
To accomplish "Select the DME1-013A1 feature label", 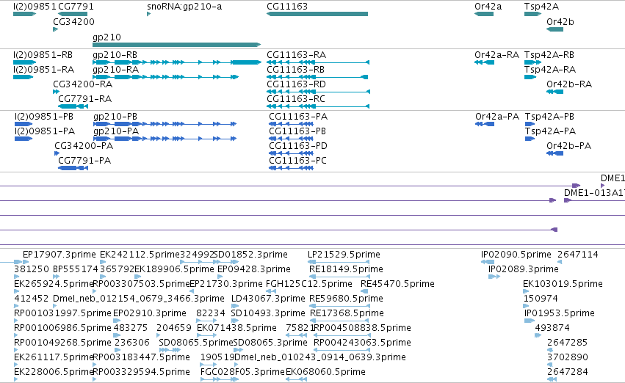I will click(x=594, y=193).
